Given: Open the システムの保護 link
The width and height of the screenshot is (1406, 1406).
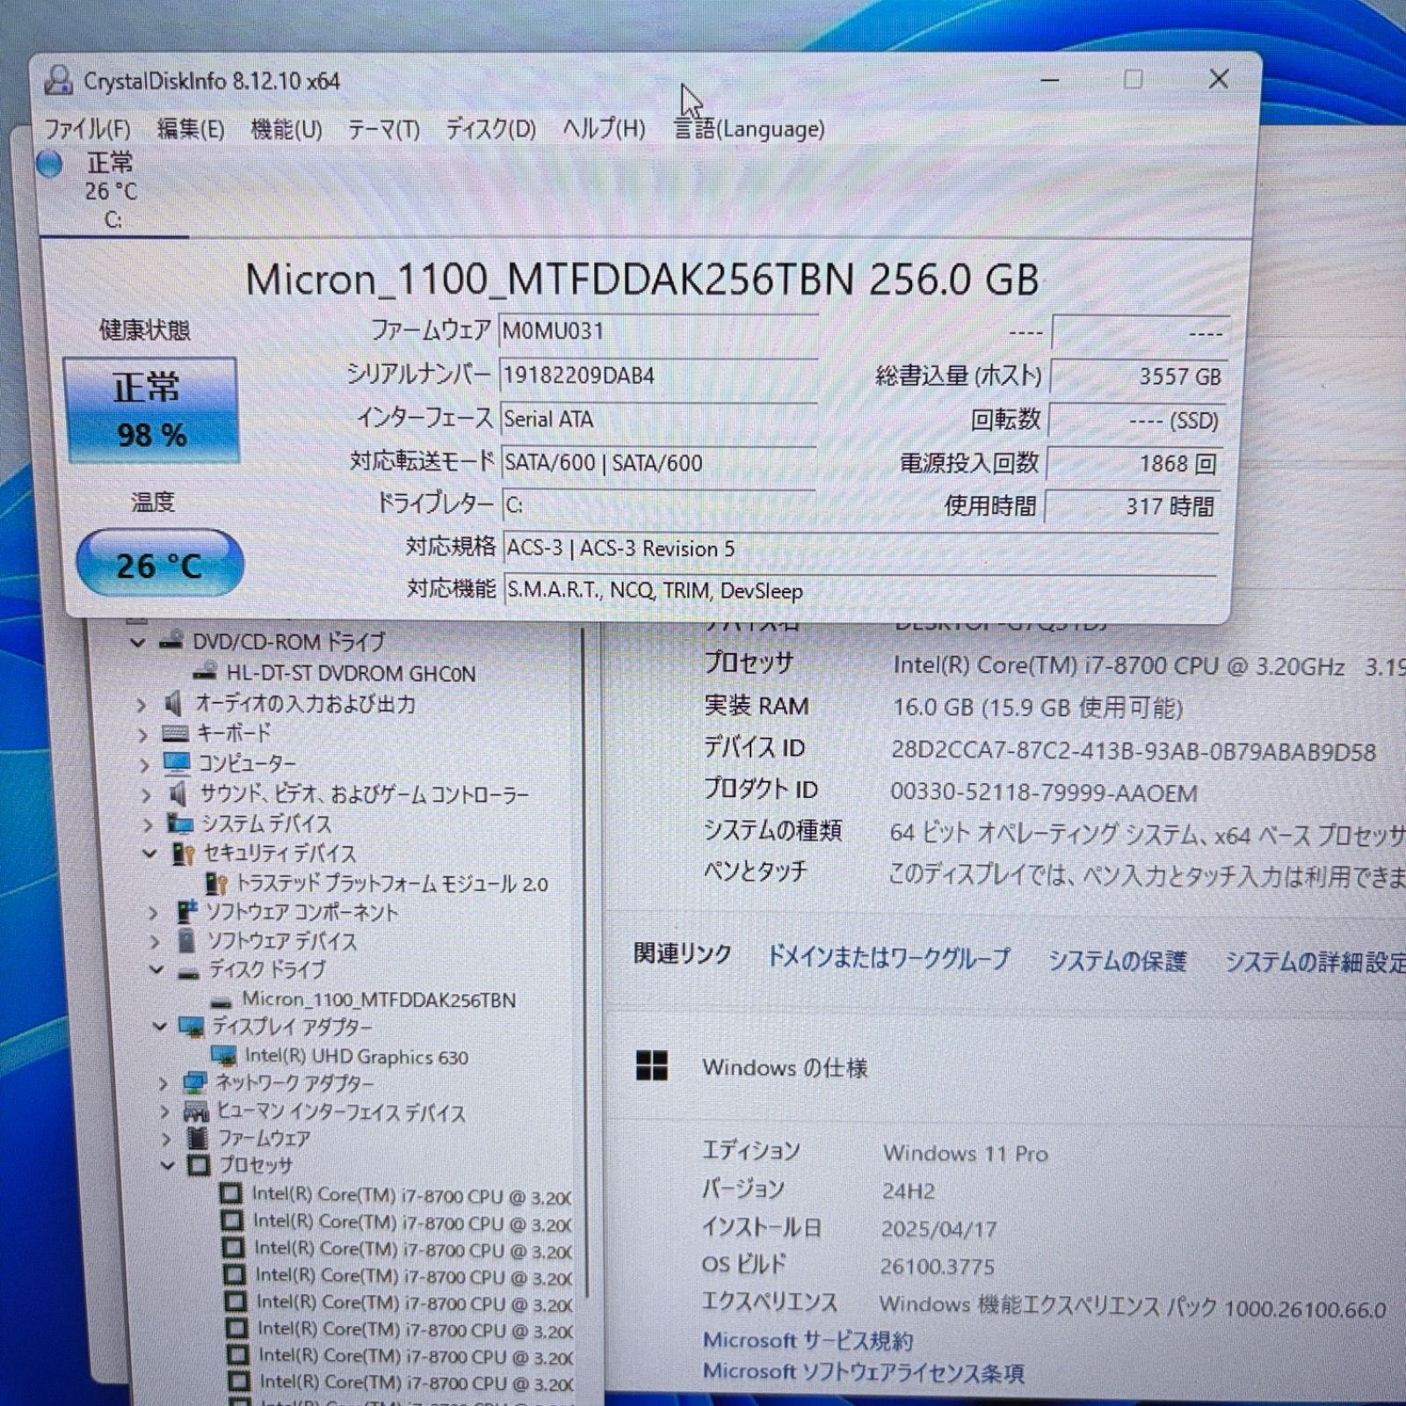Looking at the screenshot, I should point(1118,960).
